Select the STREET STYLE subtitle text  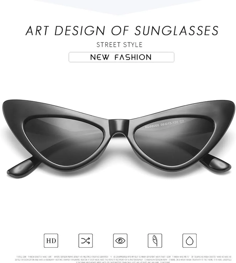click(x=119, y=45)
